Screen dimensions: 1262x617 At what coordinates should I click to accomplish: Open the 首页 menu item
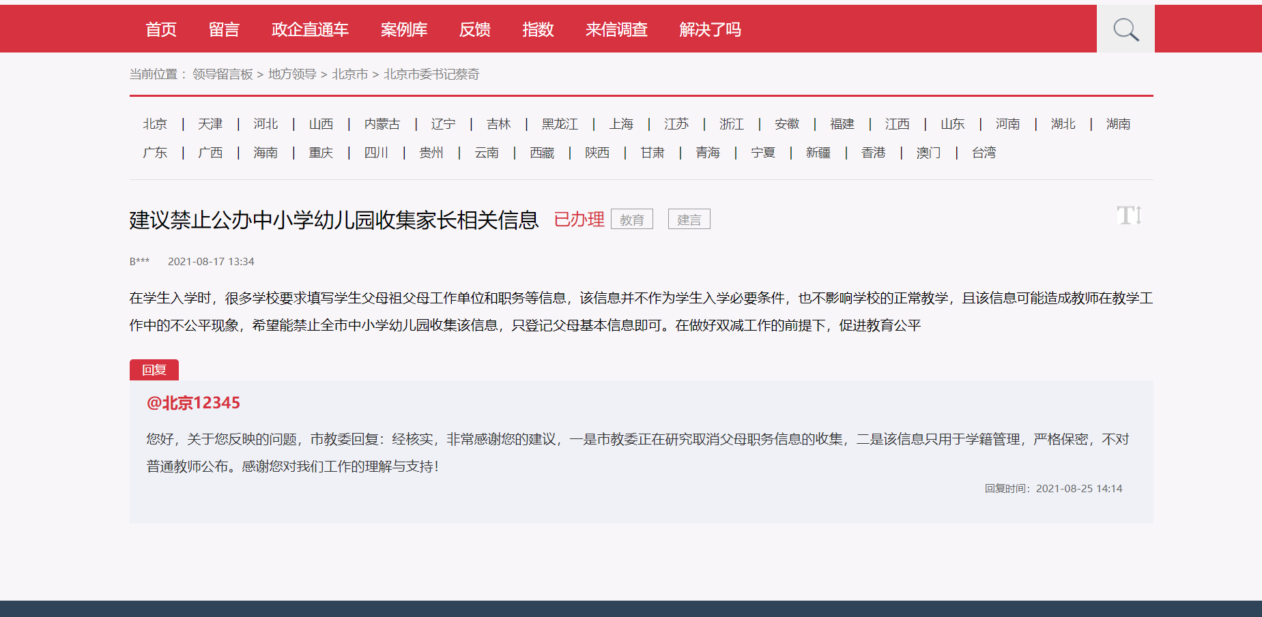click(161, 29)
